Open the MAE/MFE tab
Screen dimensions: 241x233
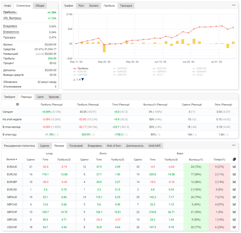point(155,146)
